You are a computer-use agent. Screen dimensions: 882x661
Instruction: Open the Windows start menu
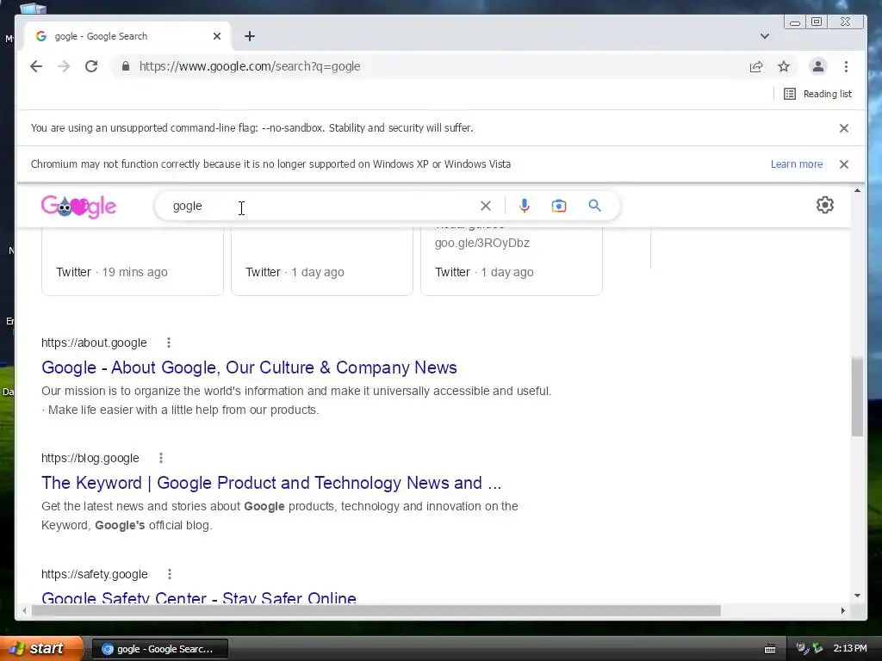click(40, 649)
